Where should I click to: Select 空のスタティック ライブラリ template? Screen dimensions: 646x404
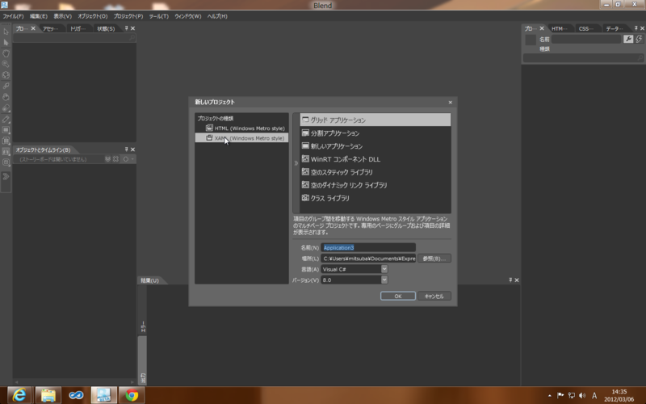point(375,172)
